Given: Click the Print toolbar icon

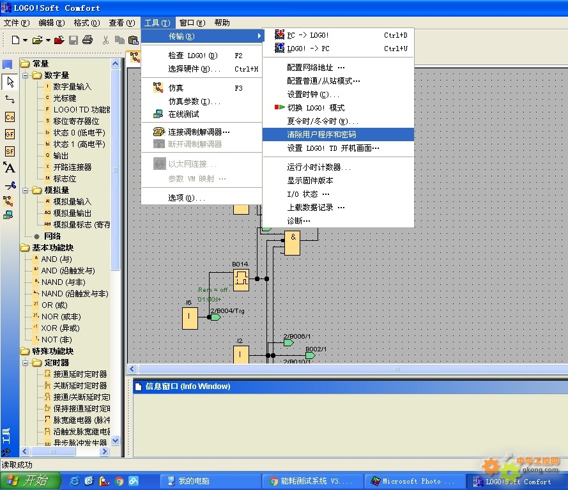Looking at the screenshot, I should (88, 40).
